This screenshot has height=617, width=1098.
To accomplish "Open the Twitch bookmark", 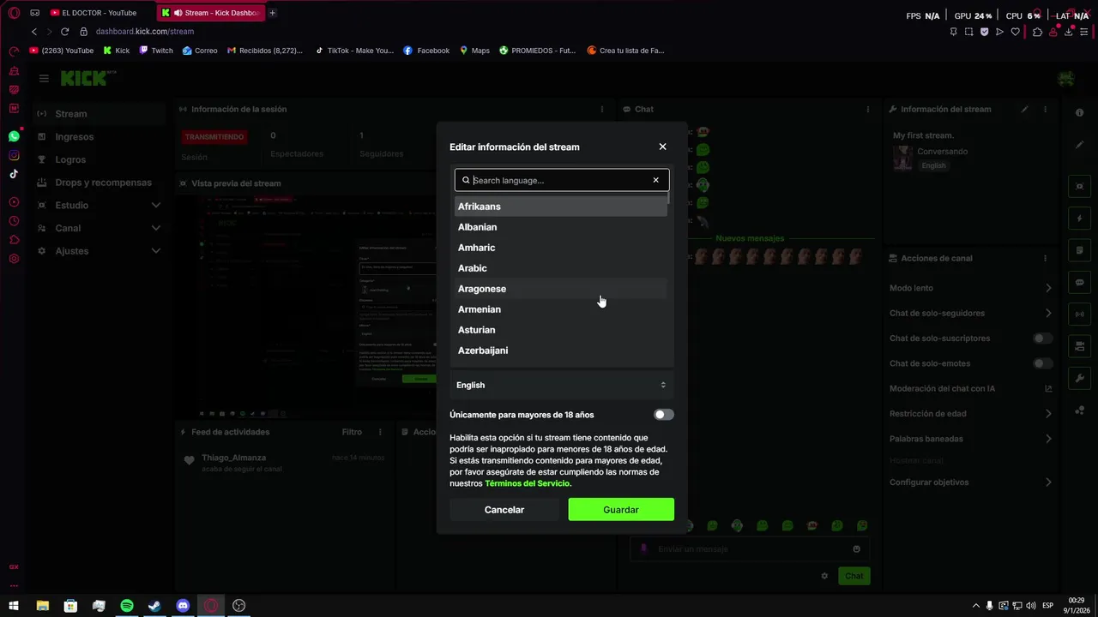I will click(x=156, y=51).
